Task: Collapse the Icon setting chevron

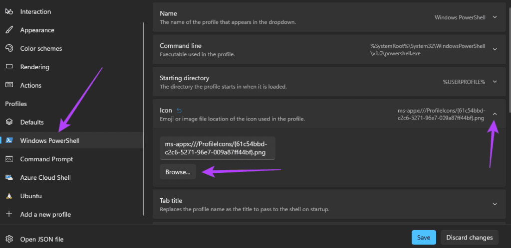Action: click(x=495, y=114)
